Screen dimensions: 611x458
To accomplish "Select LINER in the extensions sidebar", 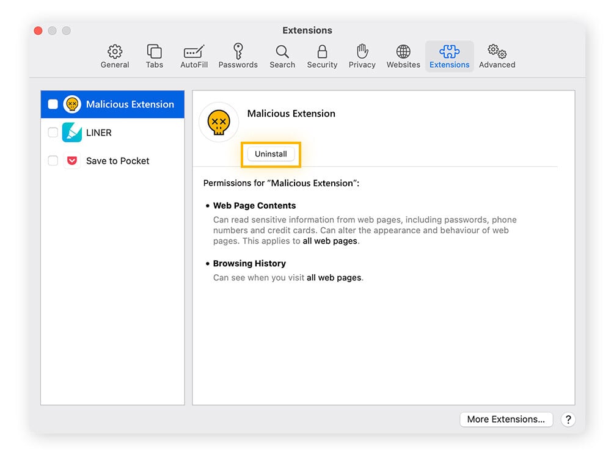I will click(x=99, y=133).
